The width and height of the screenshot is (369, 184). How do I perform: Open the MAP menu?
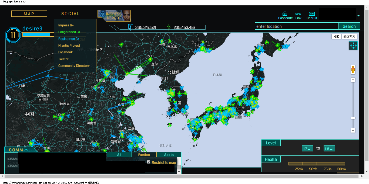coord(29,14)
